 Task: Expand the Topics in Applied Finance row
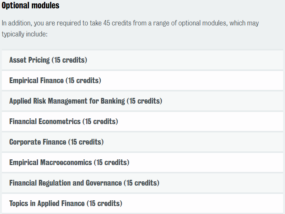coord(142,204)
